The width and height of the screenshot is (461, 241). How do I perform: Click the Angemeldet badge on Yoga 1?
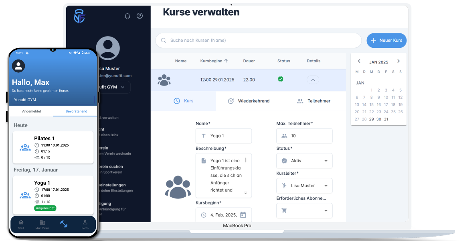[45, 208]
